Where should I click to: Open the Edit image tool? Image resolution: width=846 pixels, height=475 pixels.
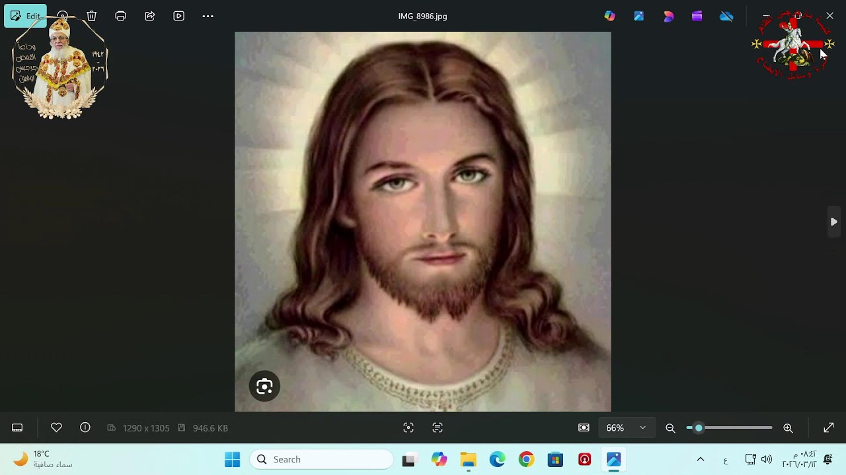[x=25, y=16]
